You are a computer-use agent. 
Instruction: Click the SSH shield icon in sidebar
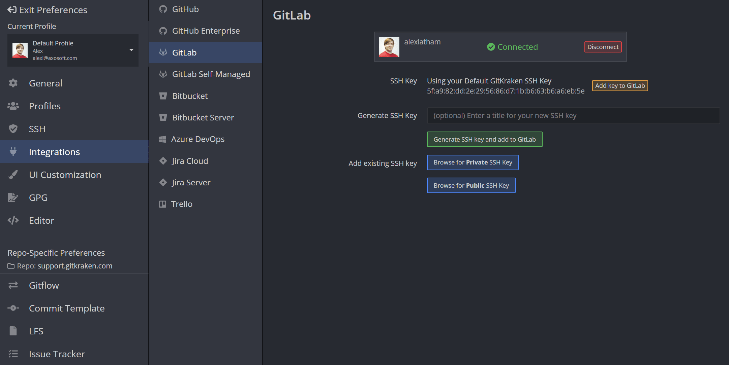point(13,129)
